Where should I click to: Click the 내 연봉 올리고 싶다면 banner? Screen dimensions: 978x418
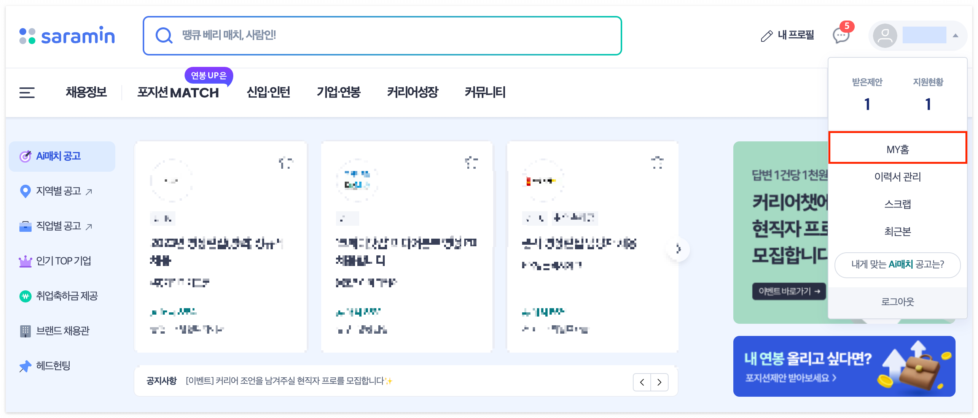pyautogui.click(x=844, y=366)
